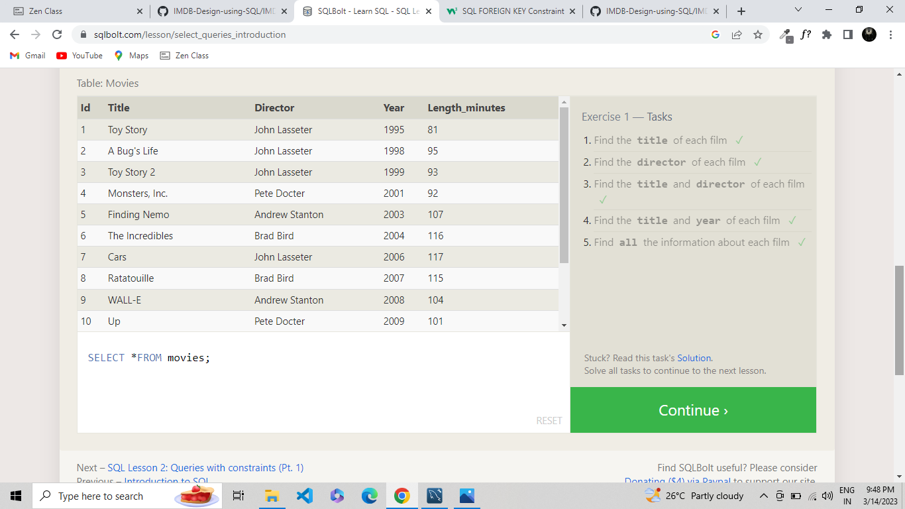Open the Windows Start menu
The height and width of the screenshot is (509, 905).
(16, 496)
